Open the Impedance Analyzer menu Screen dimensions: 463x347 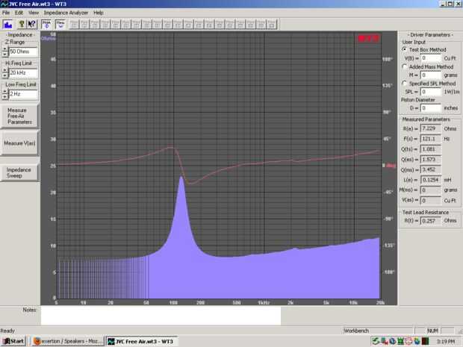click(x=66, y=13)
